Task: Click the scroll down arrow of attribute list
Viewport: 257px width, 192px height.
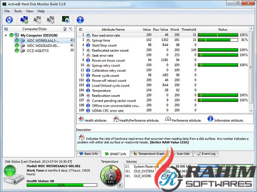Action: pyautogui.click(x=251, y=111)
